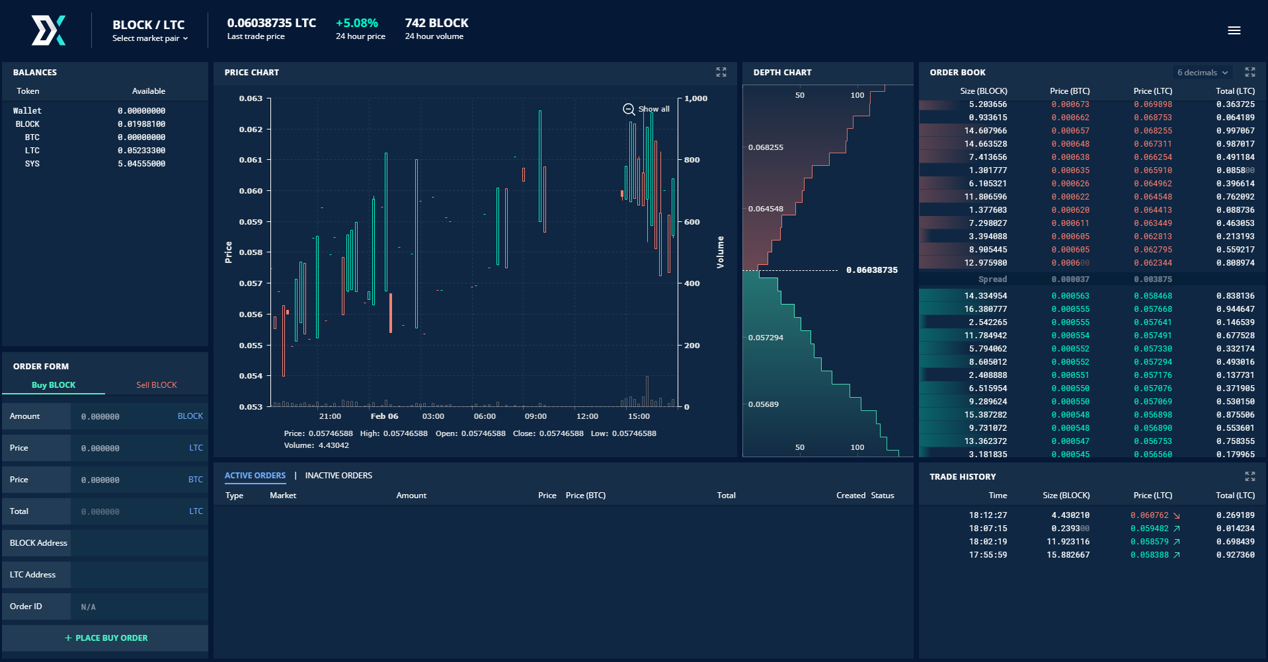Click the Place Buy Order button
The image size is (1268, 662).
pyautogui.click(x=105, y=638)
